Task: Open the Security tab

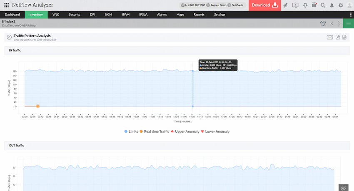Action: click(75, 15)
